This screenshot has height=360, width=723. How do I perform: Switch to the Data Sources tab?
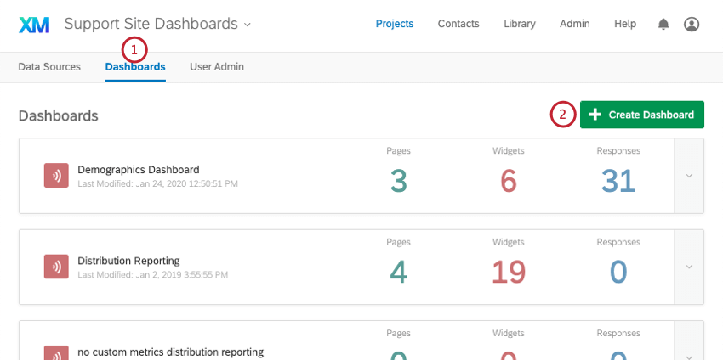[49, 67]
